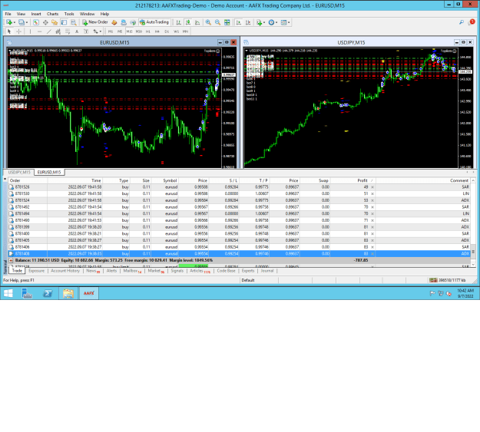Open the MetaEditor icon

coord(114,22)
